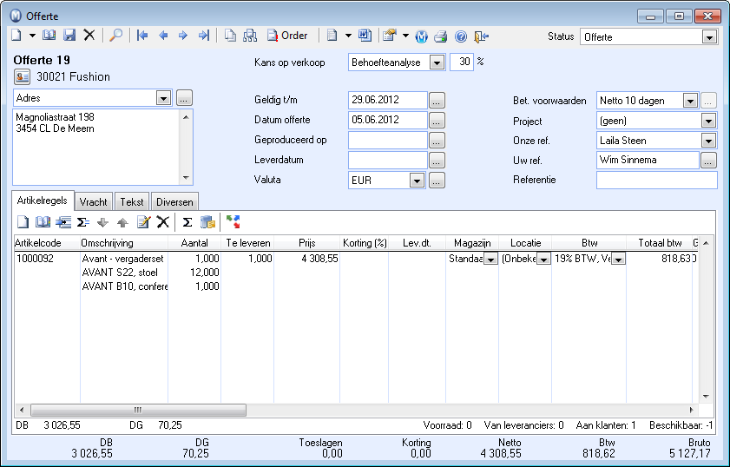This screenshot has width=730, height=467.
Task: Open the Diversen tab
Action: [x=174, y=201]
